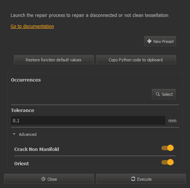
Task: Collapse the Advanced section using its triangle
Action: tap(14, 134)
